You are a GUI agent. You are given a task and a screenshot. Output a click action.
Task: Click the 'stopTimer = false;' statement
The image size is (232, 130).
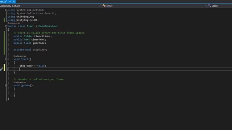[33, 66]
